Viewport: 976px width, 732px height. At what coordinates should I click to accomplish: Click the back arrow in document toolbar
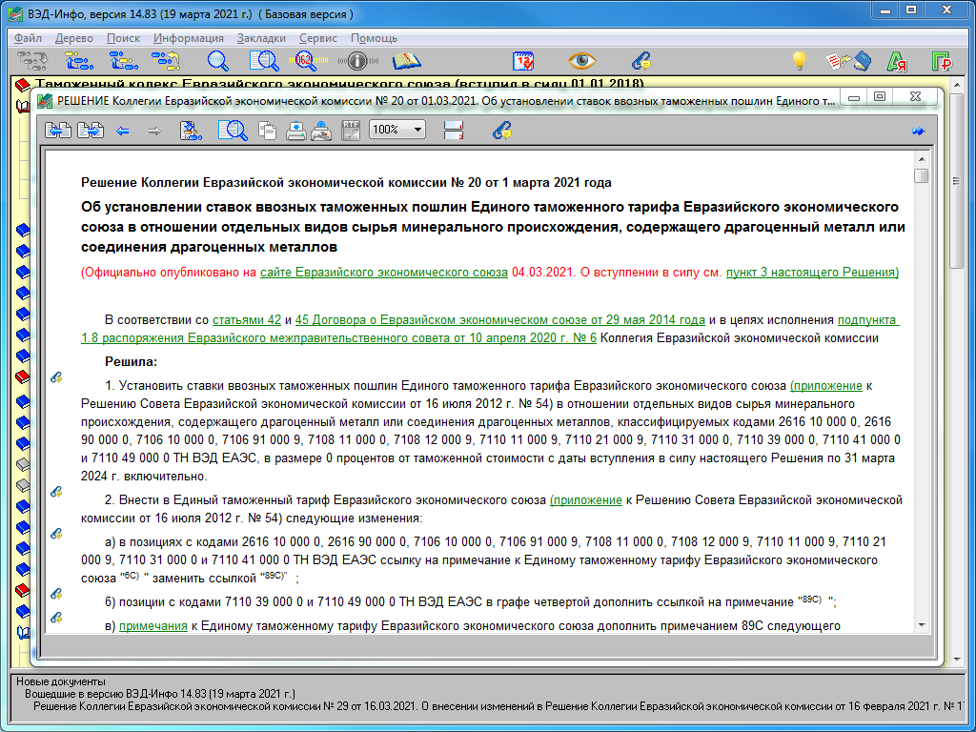(x=123, y=131)
